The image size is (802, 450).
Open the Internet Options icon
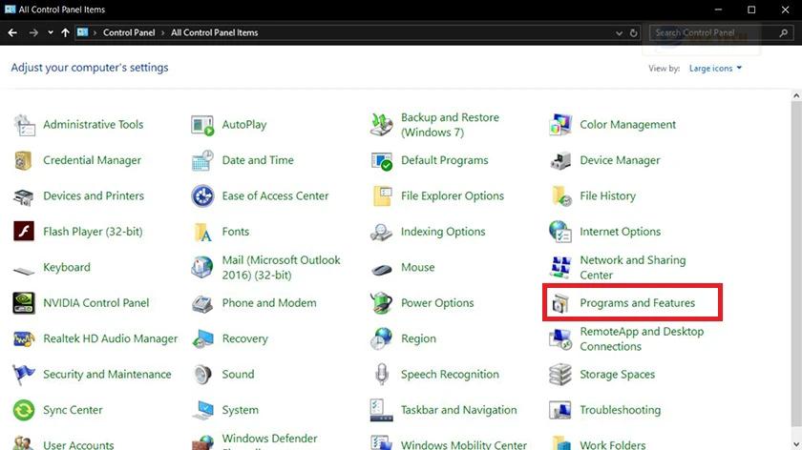pyautogui.click(x=560, y=232)
